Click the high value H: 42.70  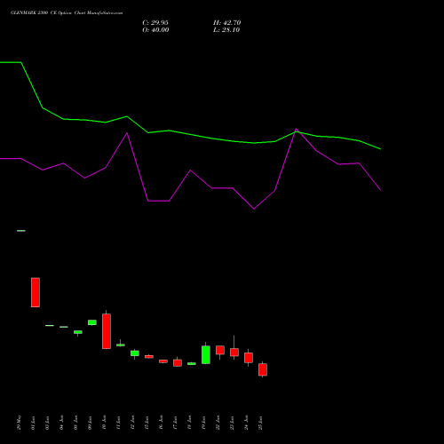pyautogui.click(x=227, y=23)
